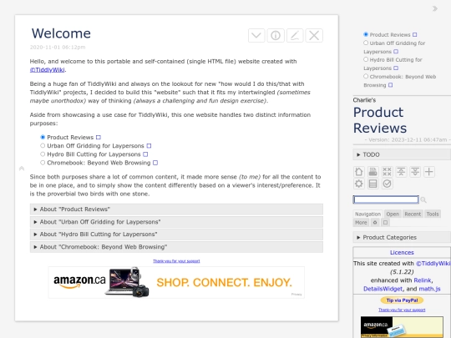Select Chromebook Beyond Web Browsing radio in tiddler
Screen dimensions: 451x338
tap(43, 163)
